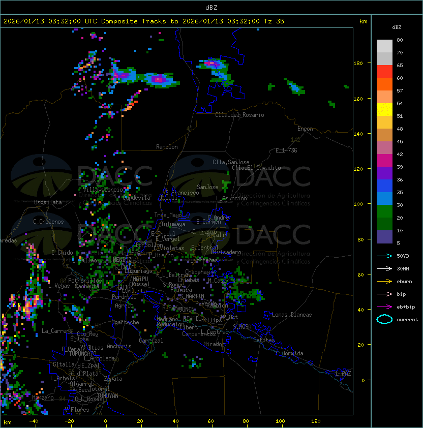Screen dimensions: 423x428
Task: Click the 'Manzano' place label
Action: pyautogui.click(x=43, y=398)
